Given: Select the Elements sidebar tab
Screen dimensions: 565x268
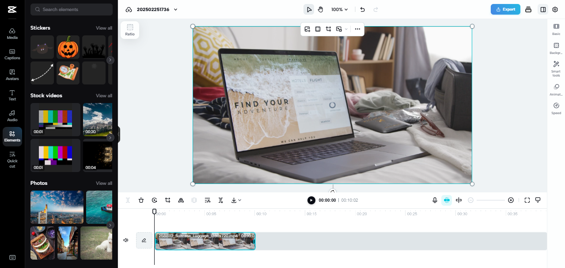Looking at the screenshot, I should tap(12, 137).
